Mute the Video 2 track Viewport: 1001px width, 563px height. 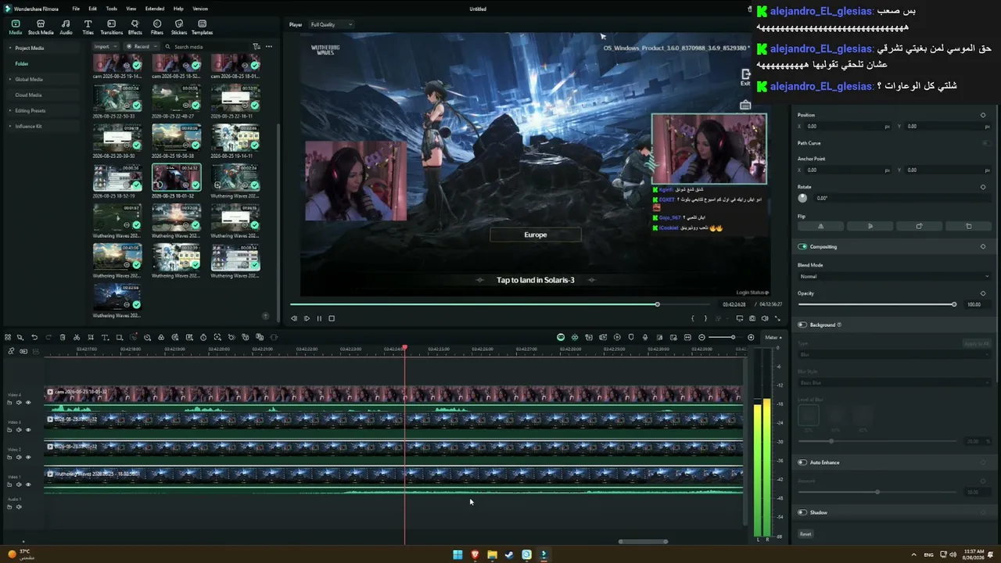[19, 457]
